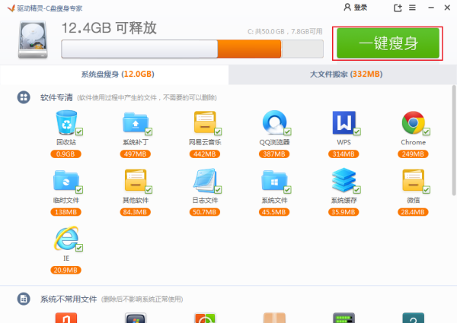
Task: Click the 系统不常用文件 section title
Action: (69, 299)
